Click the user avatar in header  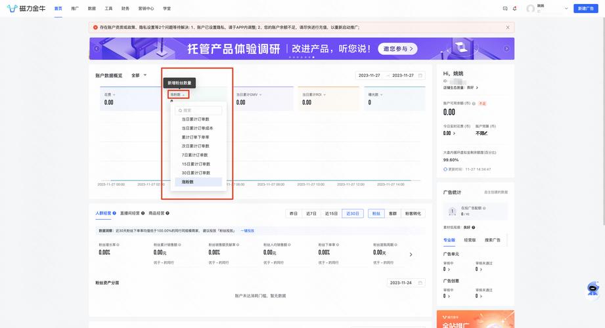[531, 9]
